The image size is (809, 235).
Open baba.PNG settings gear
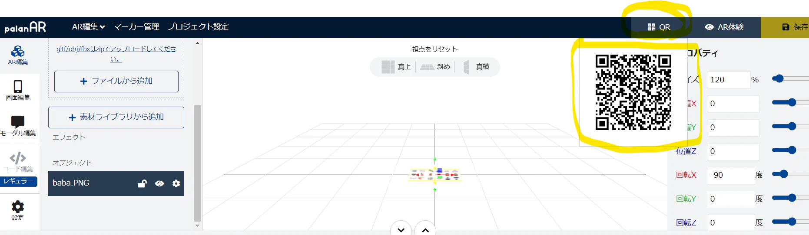(x=176, y=183)
